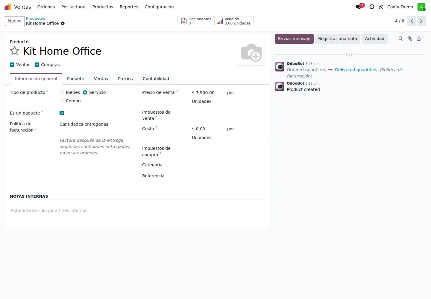Open Codfy Demo company switcher
The image size is (431, 299).
[x=400, y=7]
